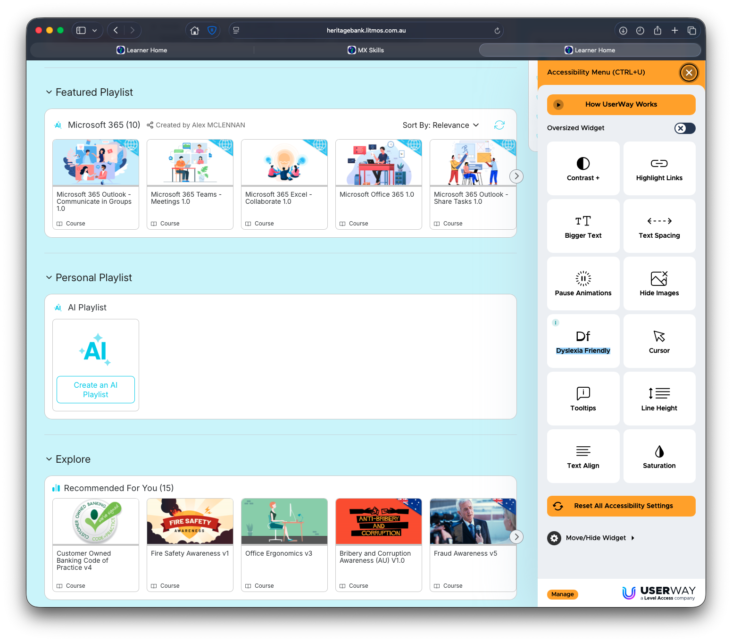Image resolution: width=732 pixels, height=642 pixels.
Task: Click the share icon beside Created by
Action: point(150,125)
